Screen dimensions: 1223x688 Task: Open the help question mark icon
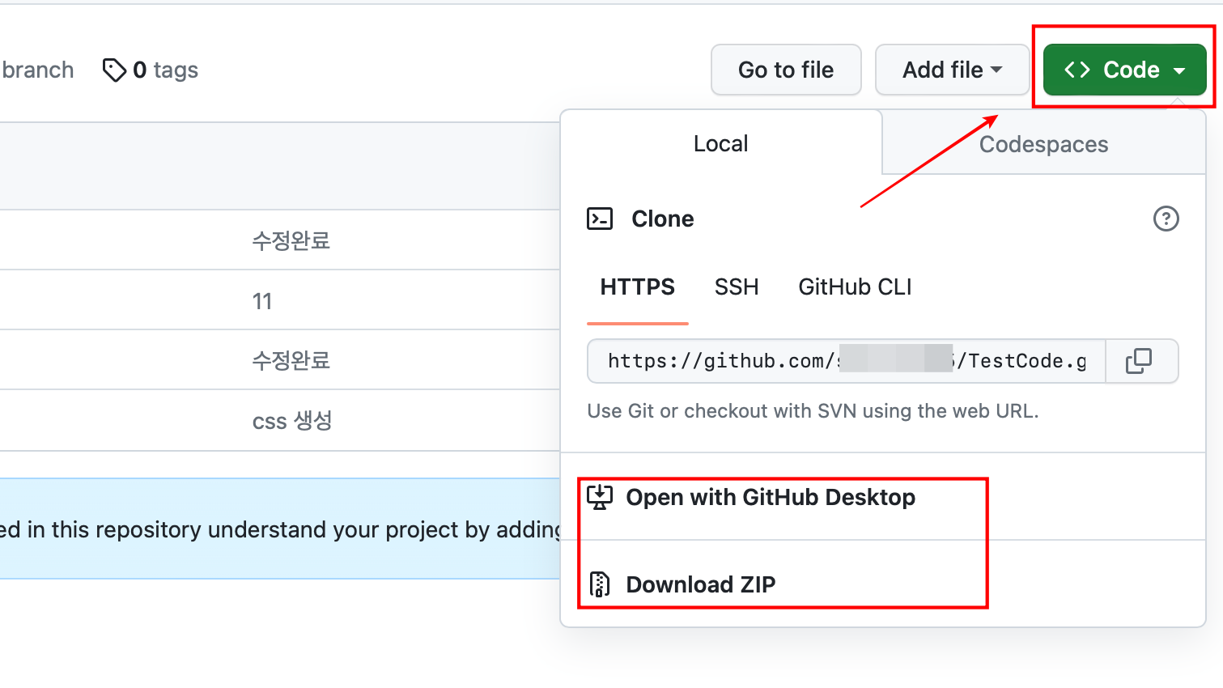1166,219
